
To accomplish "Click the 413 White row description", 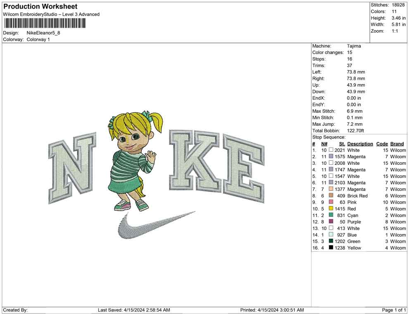I will click(x=353, y=228).
